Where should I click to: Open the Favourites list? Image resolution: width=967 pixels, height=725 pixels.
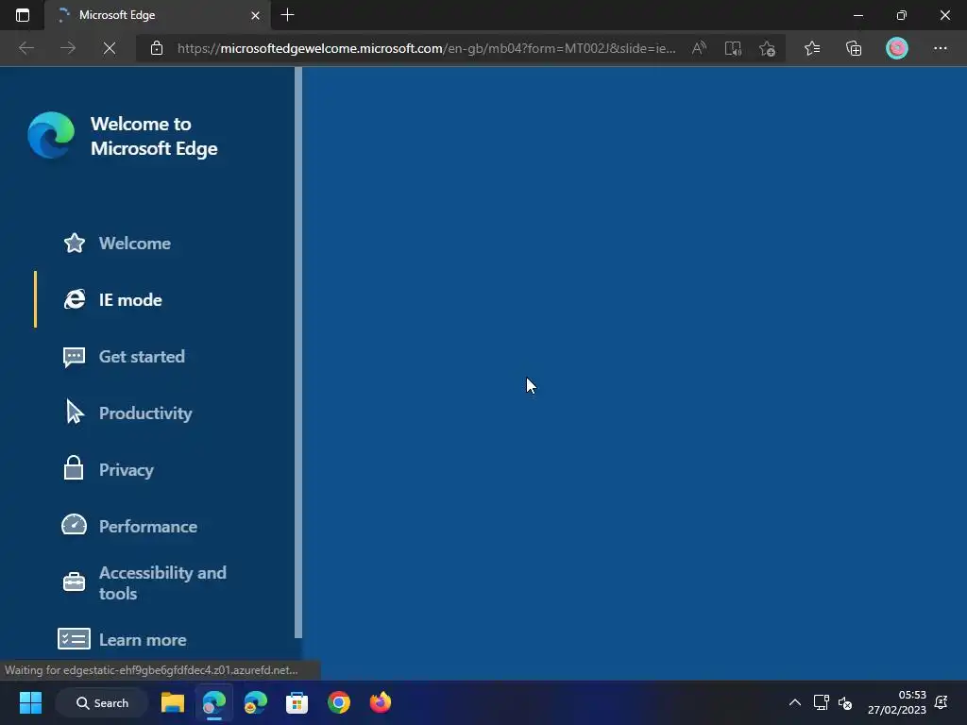[812, 48]
